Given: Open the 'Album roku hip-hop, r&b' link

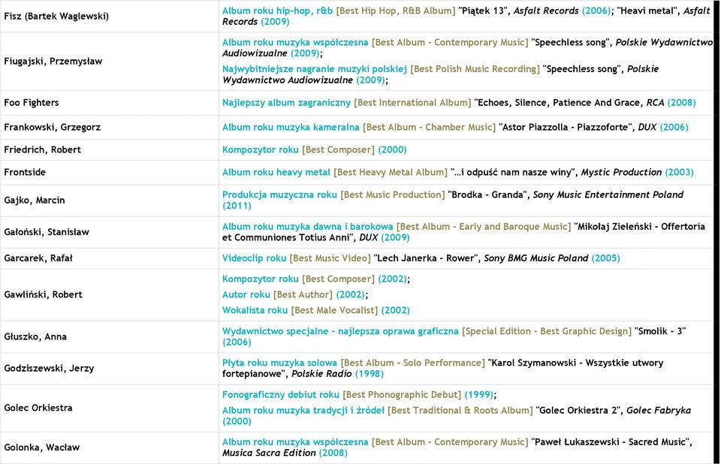Looking at the screenshot, I should pyautogui.click(x=277, y=11).
